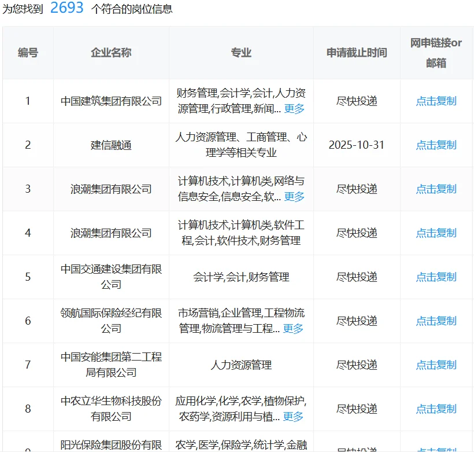
Task: Click the 编号 column header
Action: pyautogui.click(x=28, y=53)
